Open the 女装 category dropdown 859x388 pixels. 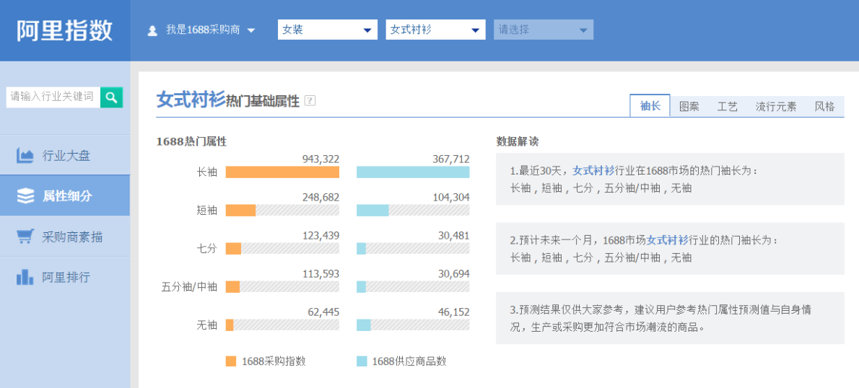coord(328,30)
